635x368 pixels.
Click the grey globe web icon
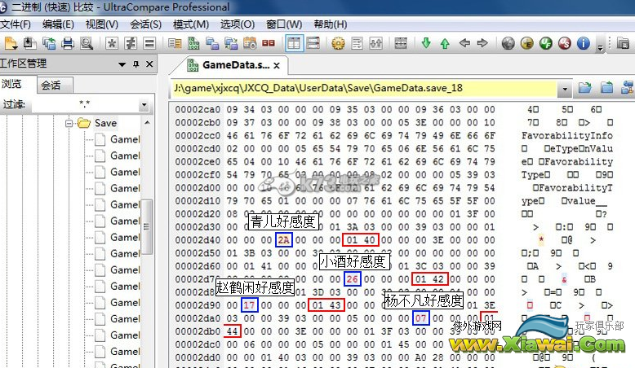508,43
